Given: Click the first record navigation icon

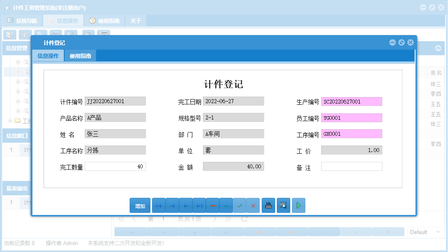Looking at the screenshot, I should point(159,205).
